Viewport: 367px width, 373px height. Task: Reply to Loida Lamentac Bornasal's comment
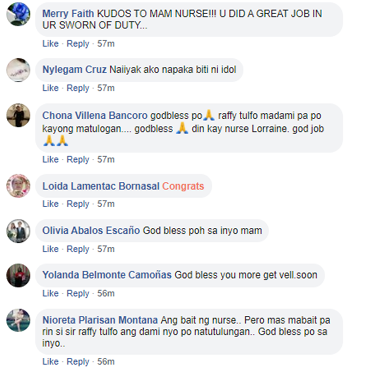coord(78,204)
